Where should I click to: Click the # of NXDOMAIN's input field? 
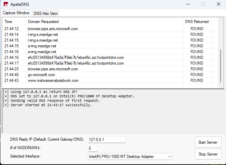coord(93,148)
